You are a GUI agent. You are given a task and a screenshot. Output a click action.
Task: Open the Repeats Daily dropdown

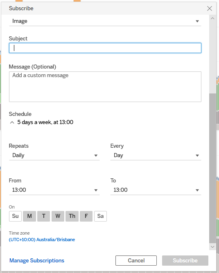[x=54, y=155]
